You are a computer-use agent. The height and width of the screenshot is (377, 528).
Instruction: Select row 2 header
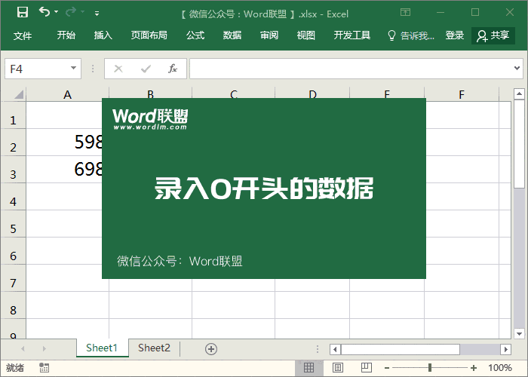tap(13, 143)
